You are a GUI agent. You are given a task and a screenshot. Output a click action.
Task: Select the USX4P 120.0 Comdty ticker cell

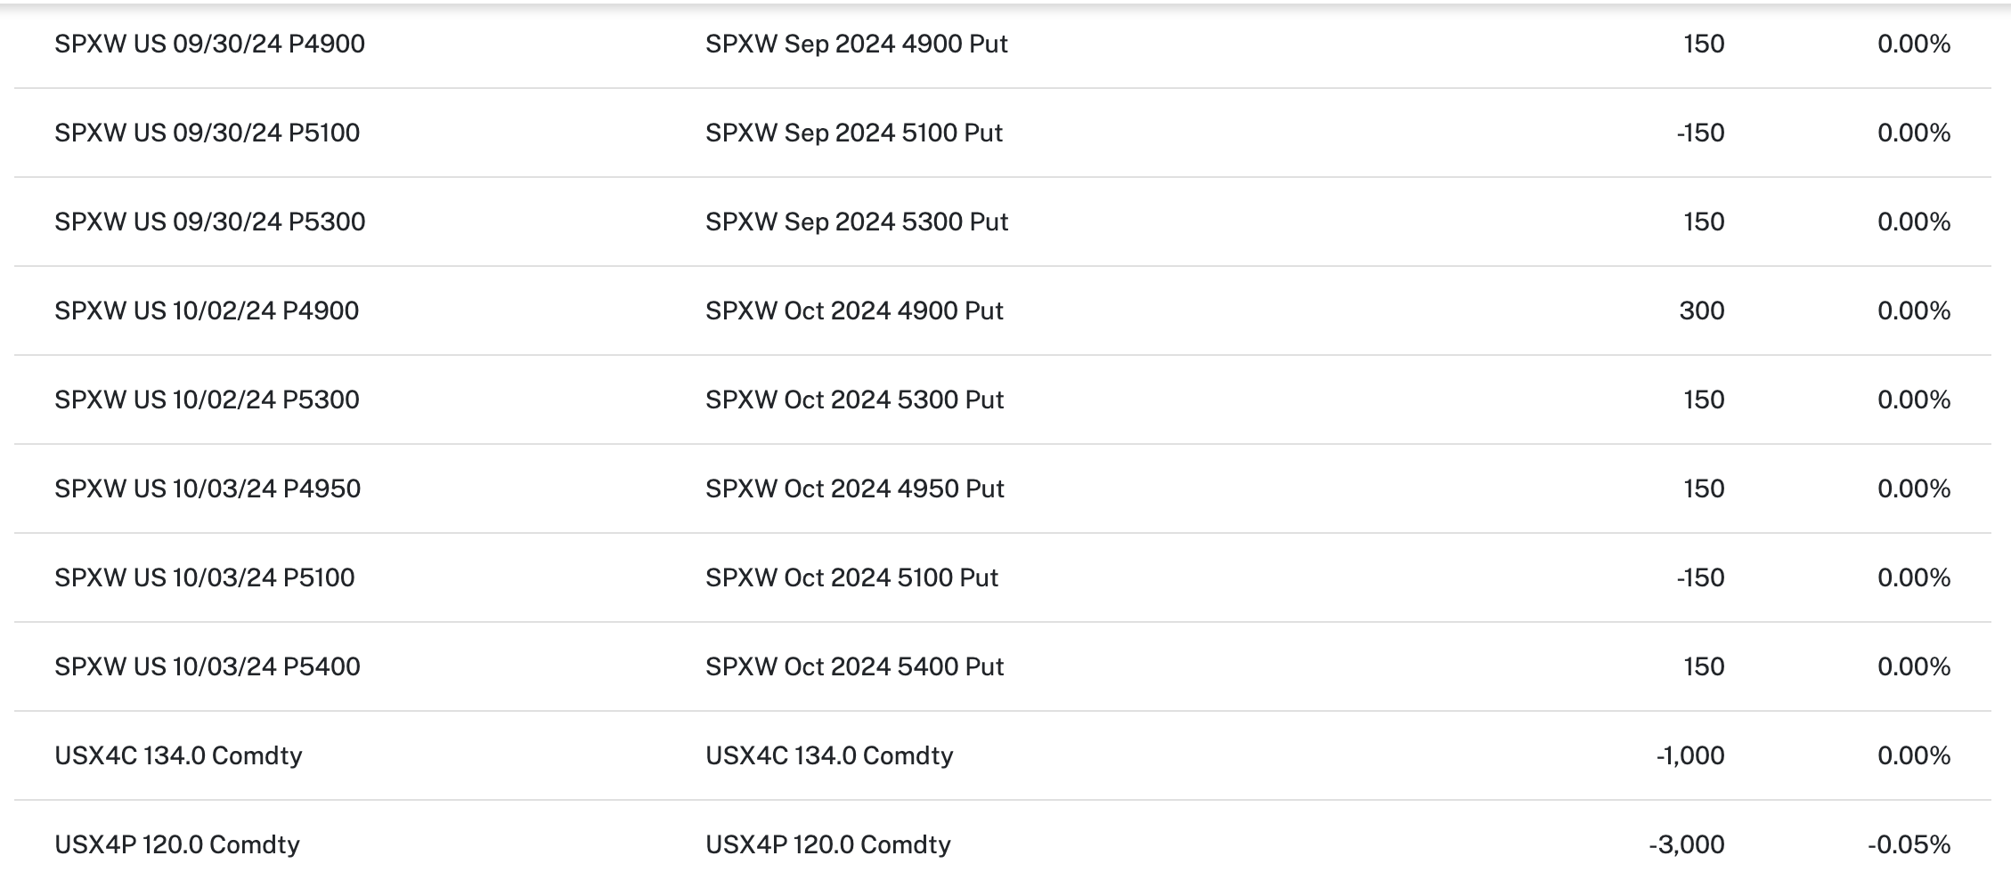(x=177, y=844)
